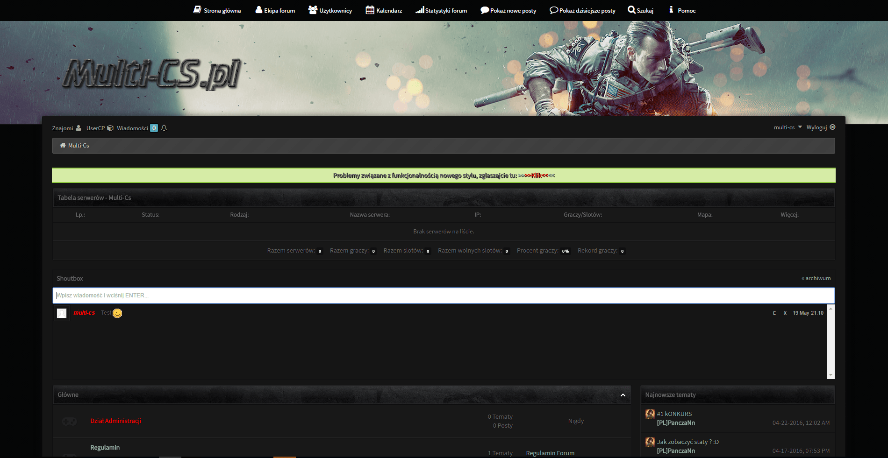
Task: Click the Pokaż nowe posty speech bubble icon
Action: pos(485,10)
